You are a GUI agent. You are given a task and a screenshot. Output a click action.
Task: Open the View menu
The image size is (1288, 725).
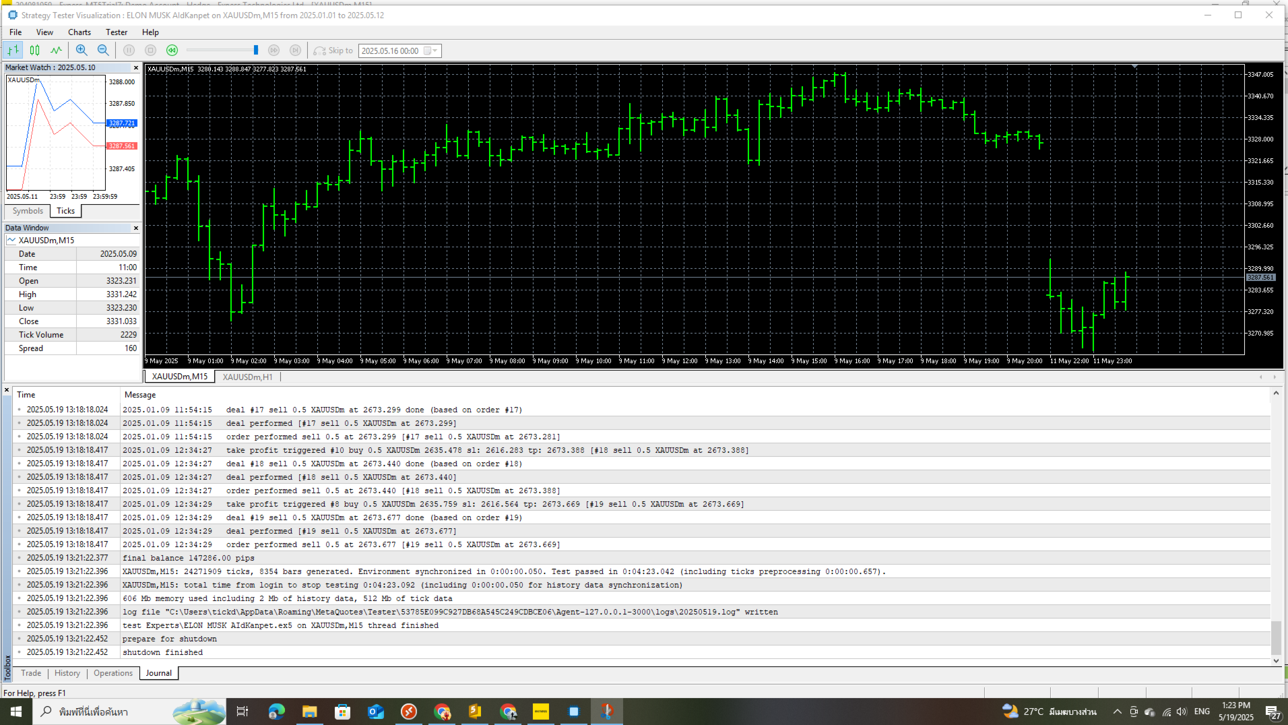(x=44, y=32)
